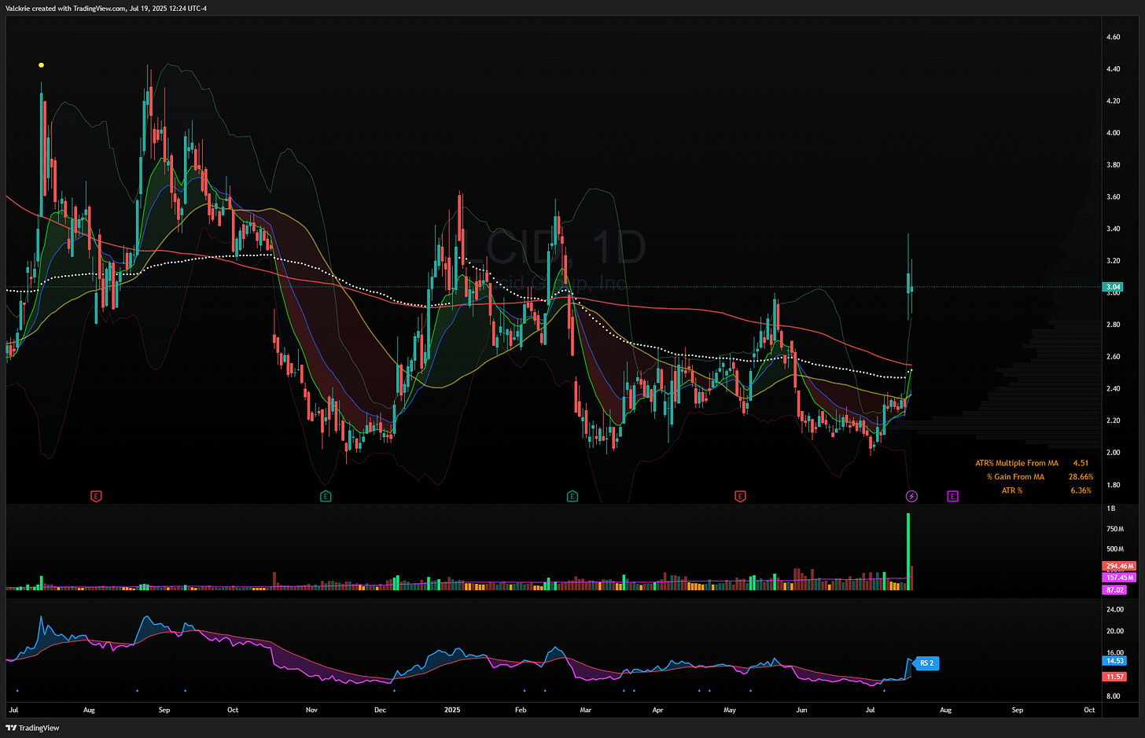Open red earnings E marker above the May label
Screen dimensions: 1145x738
pos(740,496)
